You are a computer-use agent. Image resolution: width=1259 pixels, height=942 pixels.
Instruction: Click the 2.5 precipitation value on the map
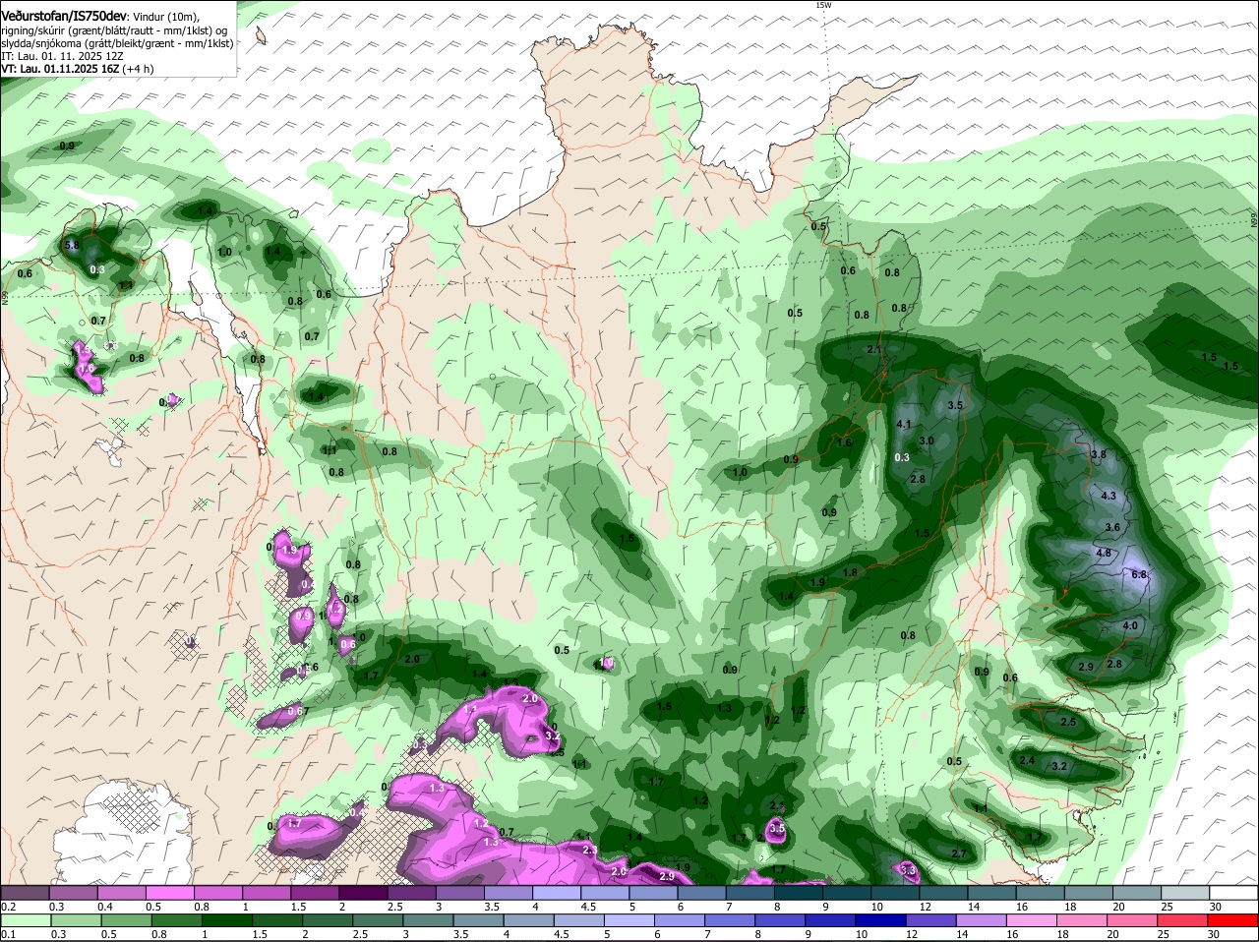click(x=1068, y=722)
